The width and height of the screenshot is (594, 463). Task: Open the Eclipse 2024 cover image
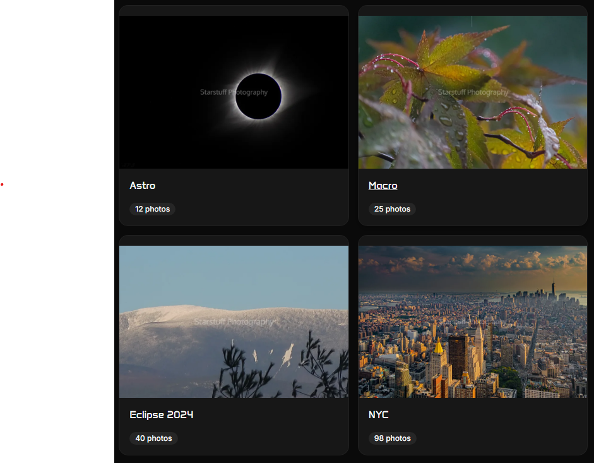[x=233, y=321]
